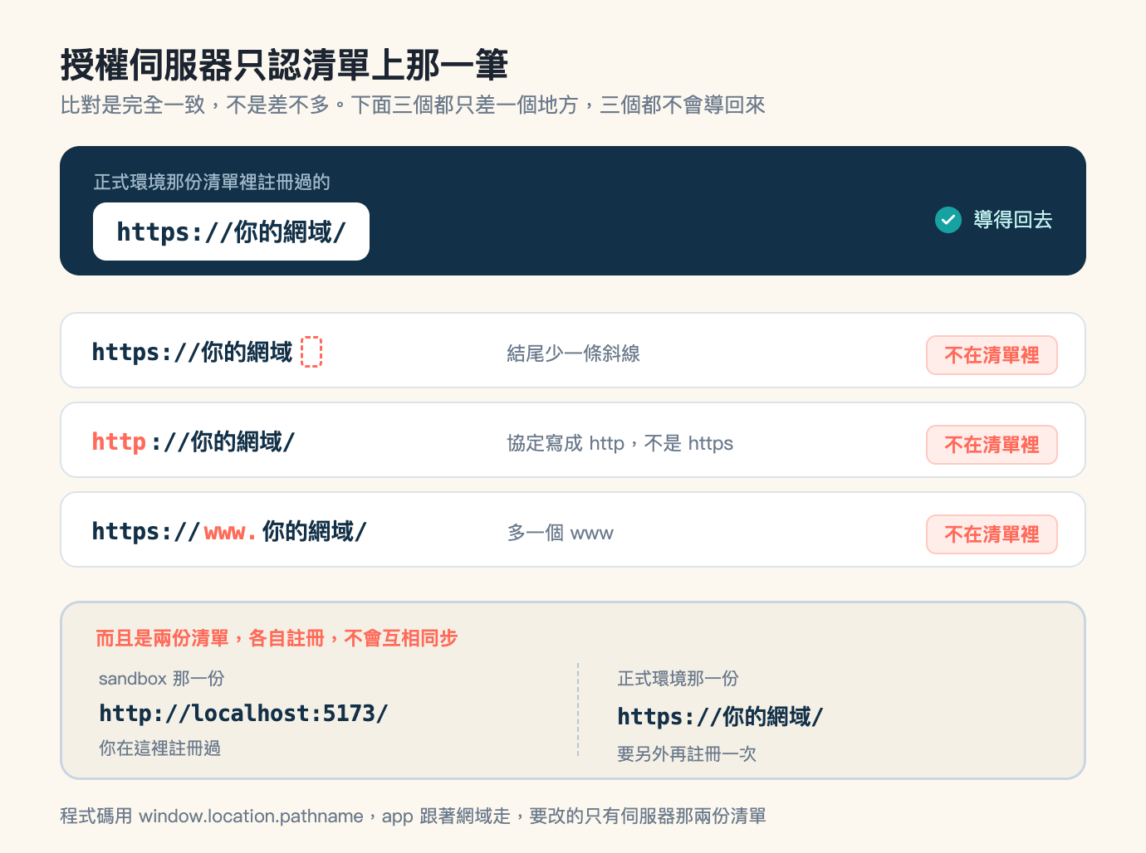This screenshot has width=1146, height=853.
Task: Click the subtitle starting with 比對是完全一致
Action: pos(413,105)
